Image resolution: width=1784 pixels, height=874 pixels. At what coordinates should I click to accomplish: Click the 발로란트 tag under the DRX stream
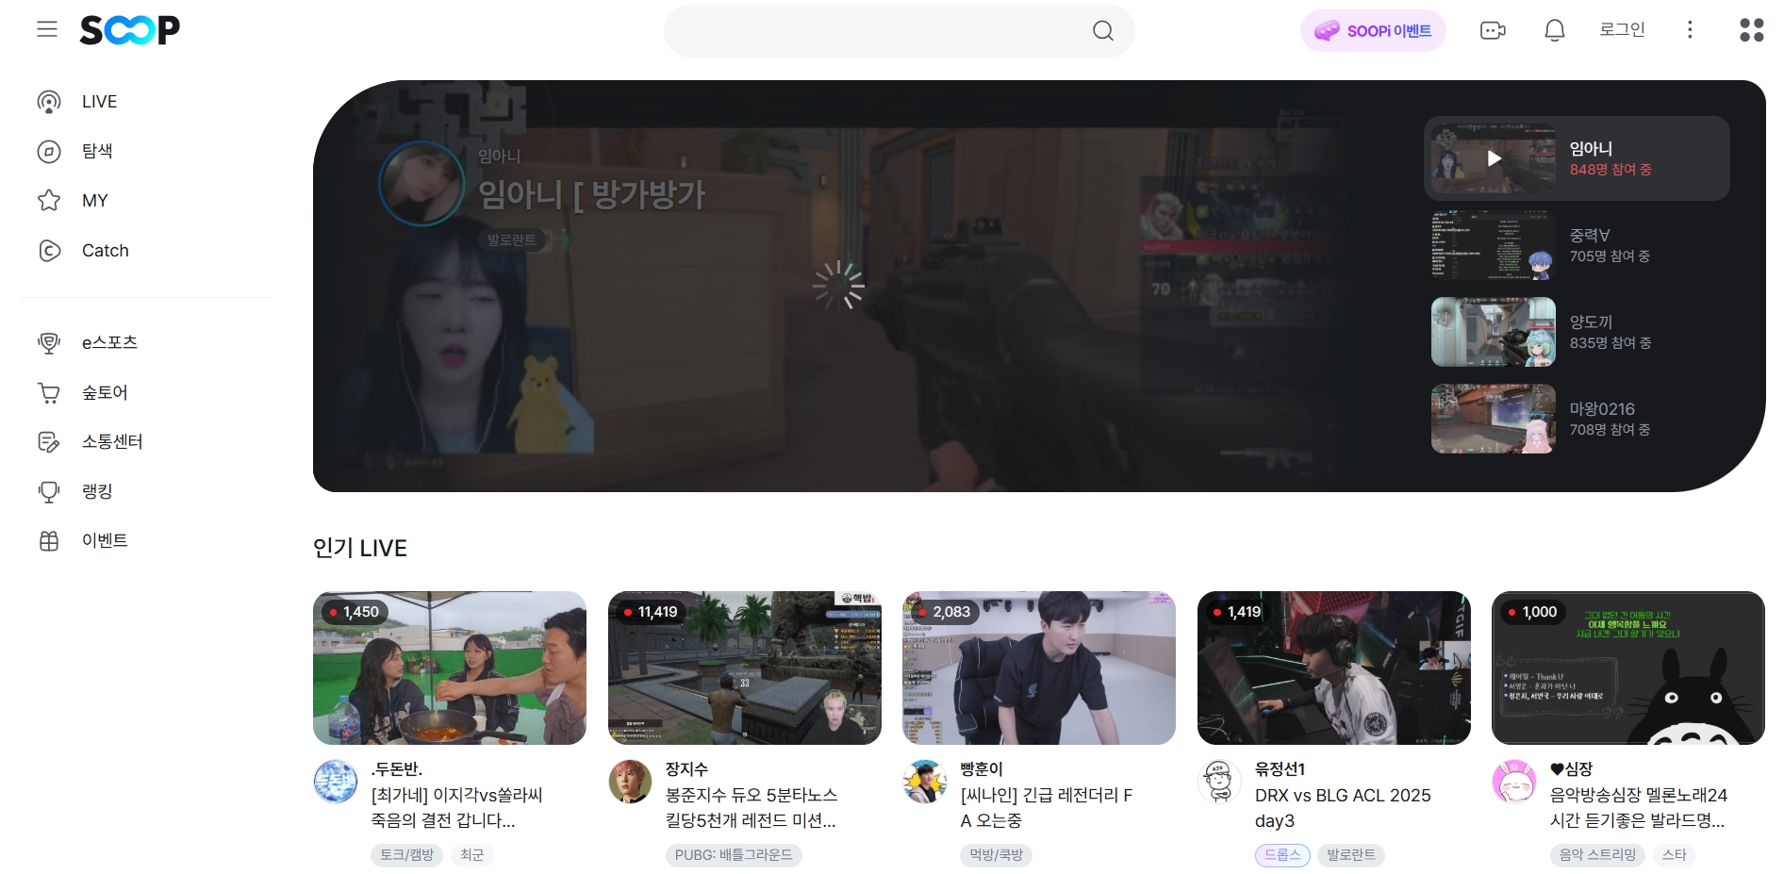tap(1352, 854)
